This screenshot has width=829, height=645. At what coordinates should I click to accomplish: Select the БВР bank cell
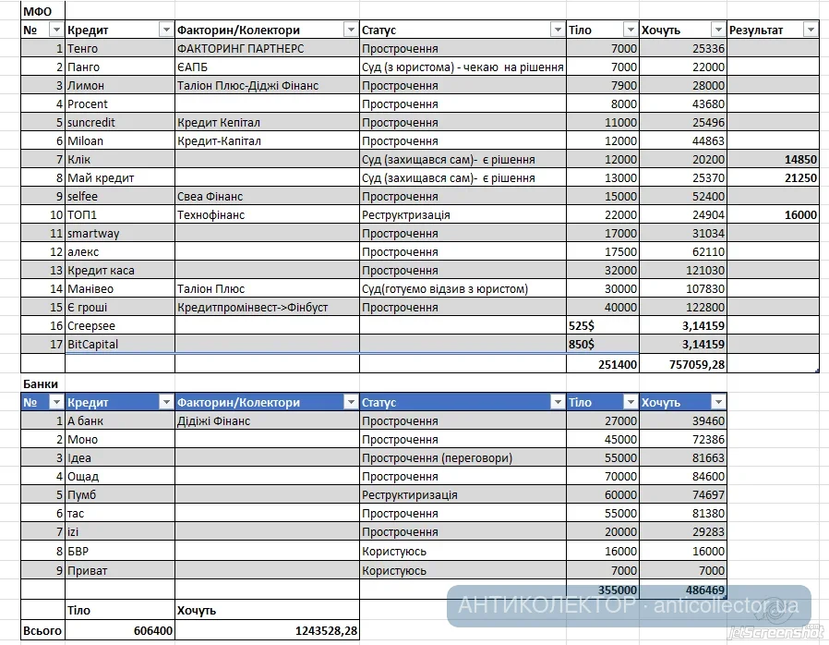click(x=120, y=551)
